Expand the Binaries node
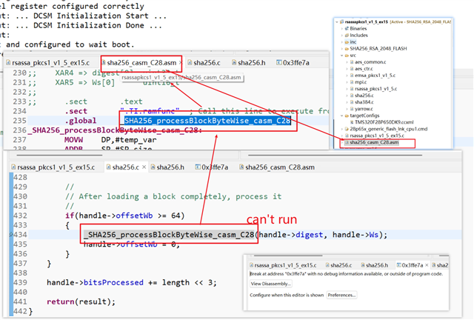The height and width of the screenshot is (320, 474). point(342,28)
